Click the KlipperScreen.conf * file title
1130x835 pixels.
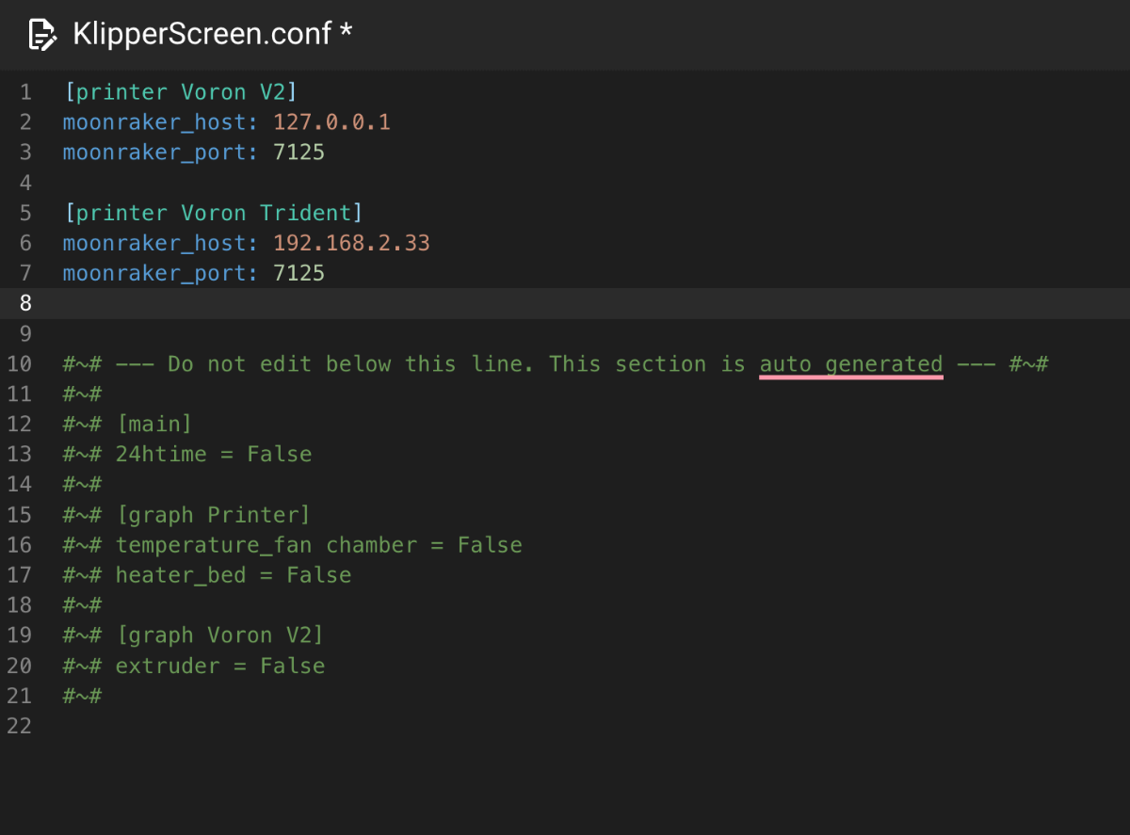pyautogui.click(x=213, y=35)
